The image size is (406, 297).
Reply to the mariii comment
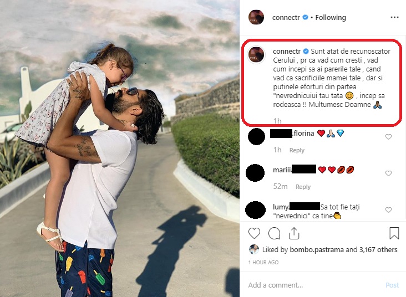point(303,187)
